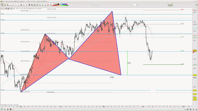Screen dimensions: 198x111
Task: Open the 10000 units dropdown
Action: [x=95, y=5]
